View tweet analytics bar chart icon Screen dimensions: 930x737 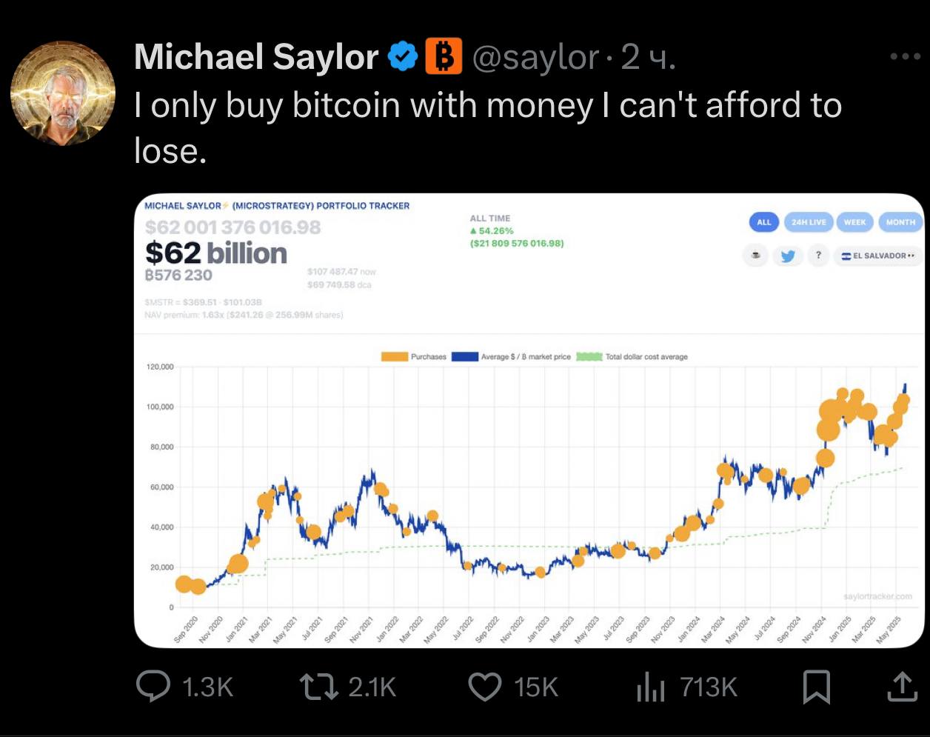(x=651, y=687)
